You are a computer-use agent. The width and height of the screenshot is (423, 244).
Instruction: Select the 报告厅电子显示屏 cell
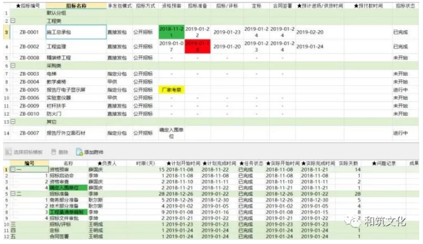click(76, 90)
